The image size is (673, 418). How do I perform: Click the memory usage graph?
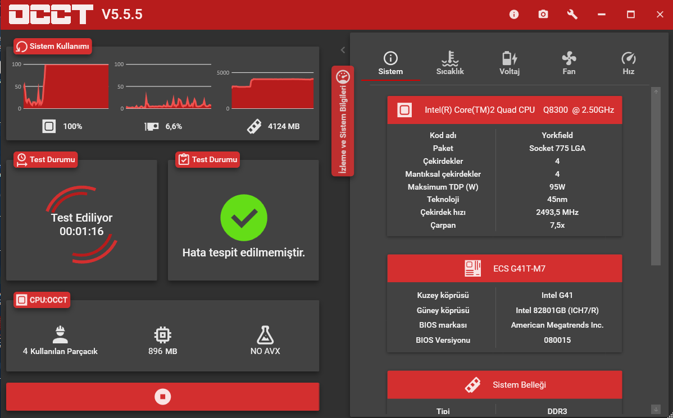(x=272, y=90)
